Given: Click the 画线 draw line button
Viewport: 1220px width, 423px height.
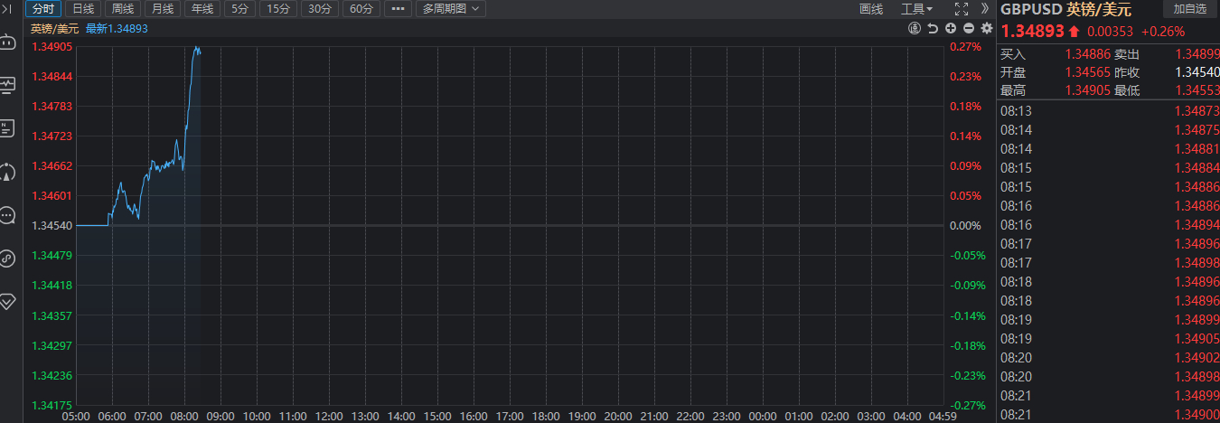Looking at the screenshot, I should point(871,9).
